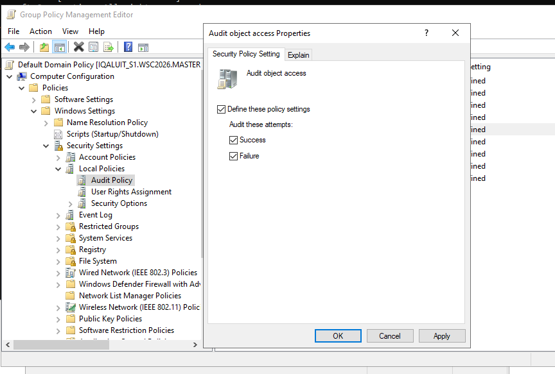The image size is (555, 374).
Task: Collapse the Local Policies node
Action: (x=58, y=169)
